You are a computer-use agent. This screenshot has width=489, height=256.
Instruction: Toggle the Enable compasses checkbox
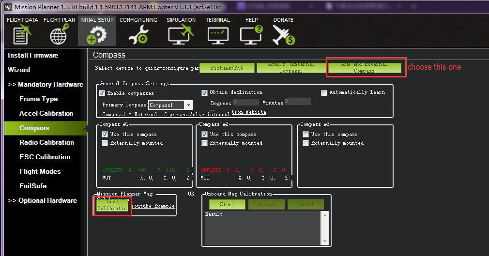click(x=102, y=93)
